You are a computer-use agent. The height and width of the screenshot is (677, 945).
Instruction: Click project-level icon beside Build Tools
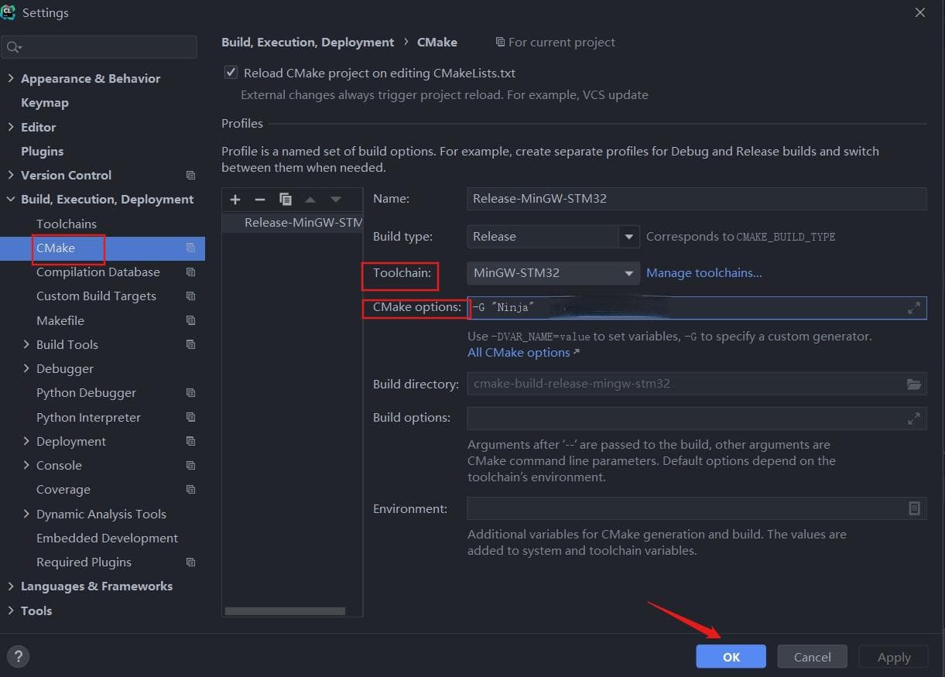click(x=191, y=344)
